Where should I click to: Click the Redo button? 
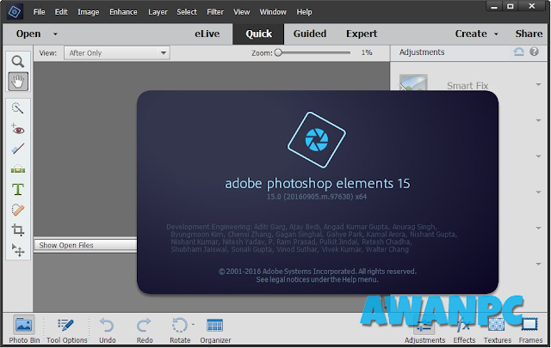145,330
